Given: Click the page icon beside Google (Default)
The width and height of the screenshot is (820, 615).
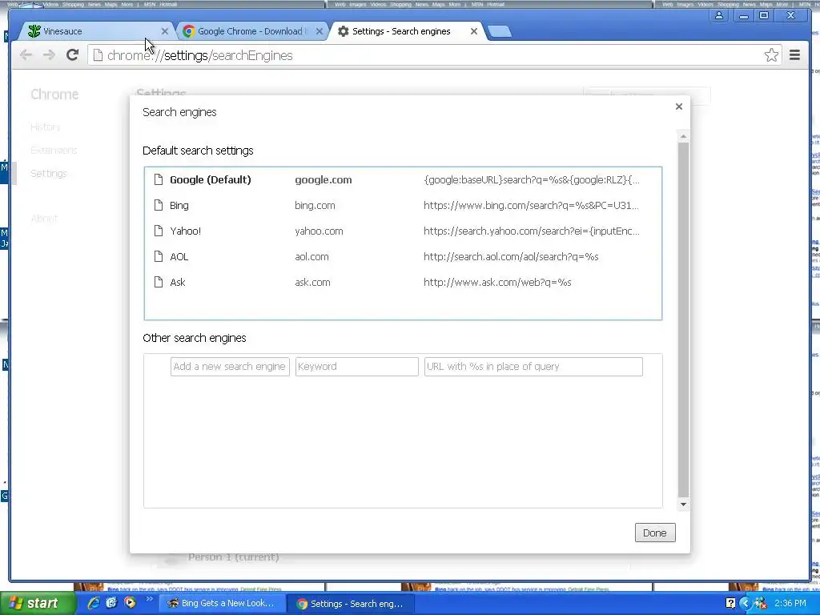Looking at the screenshot, I should [x=159, y=180].
